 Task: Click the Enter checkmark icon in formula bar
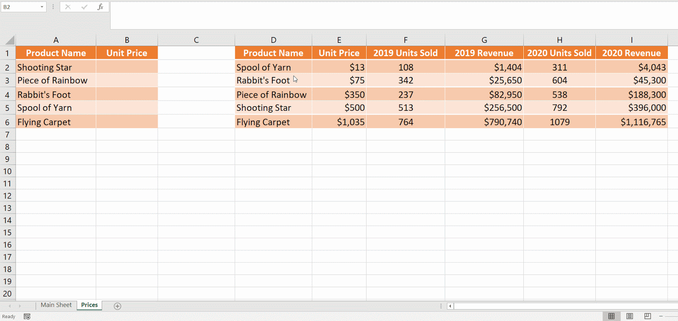point(84,7)
